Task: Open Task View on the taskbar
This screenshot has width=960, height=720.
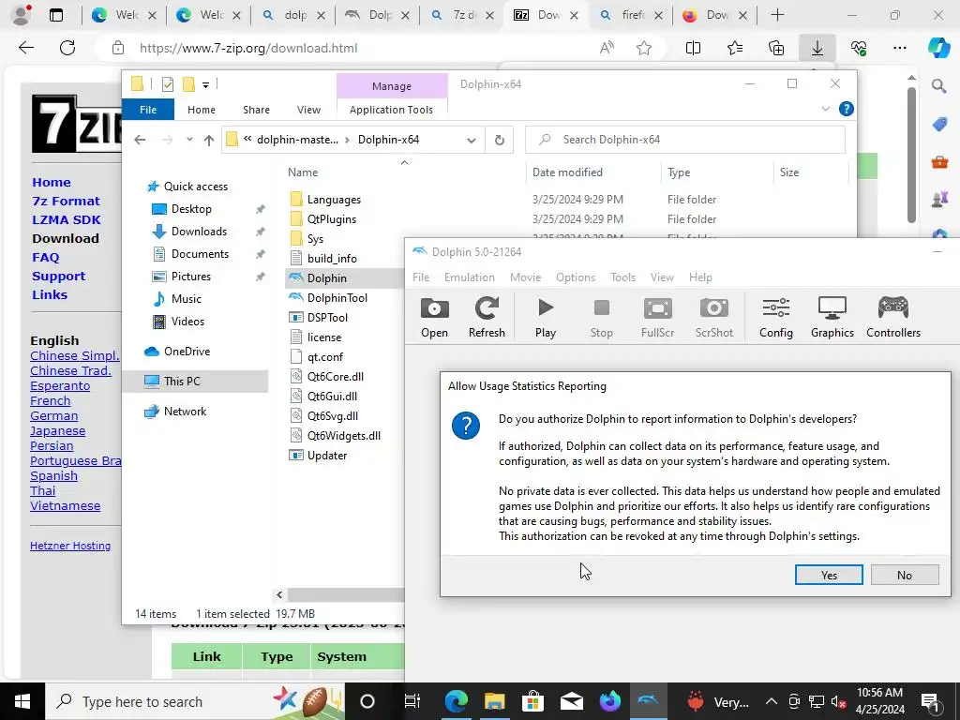Action: [x=412, y=701]
